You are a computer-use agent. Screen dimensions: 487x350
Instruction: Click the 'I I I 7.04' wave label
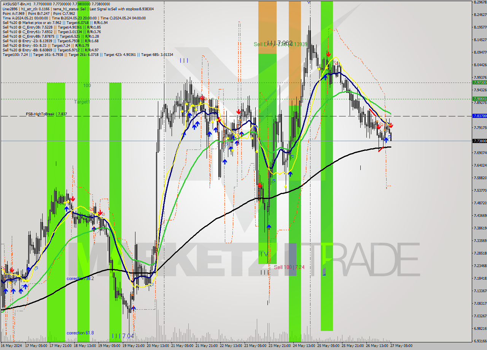click(x=123, y=336)
